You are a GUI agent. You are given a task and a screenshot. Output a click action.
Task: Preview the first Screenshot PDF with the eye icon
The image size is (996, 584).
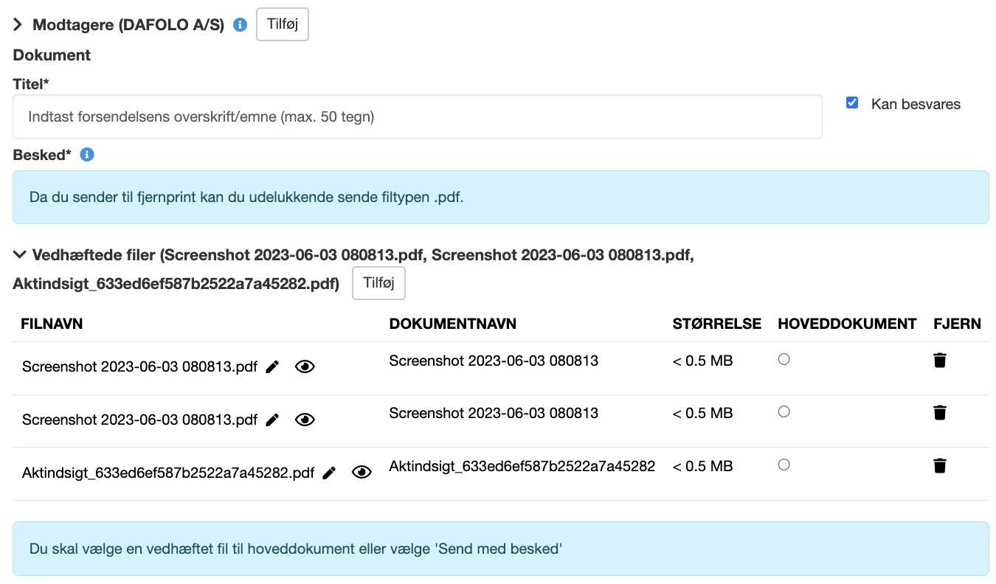click(x=305, y=366)
